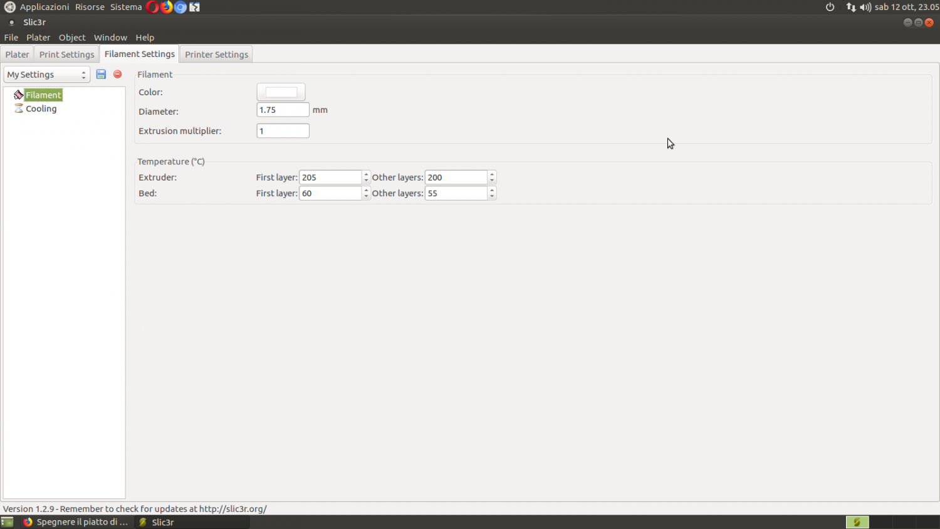Adjust Extruder first layer temperature with spinner arrows
The image size is (940, 529).
(366, 177)
